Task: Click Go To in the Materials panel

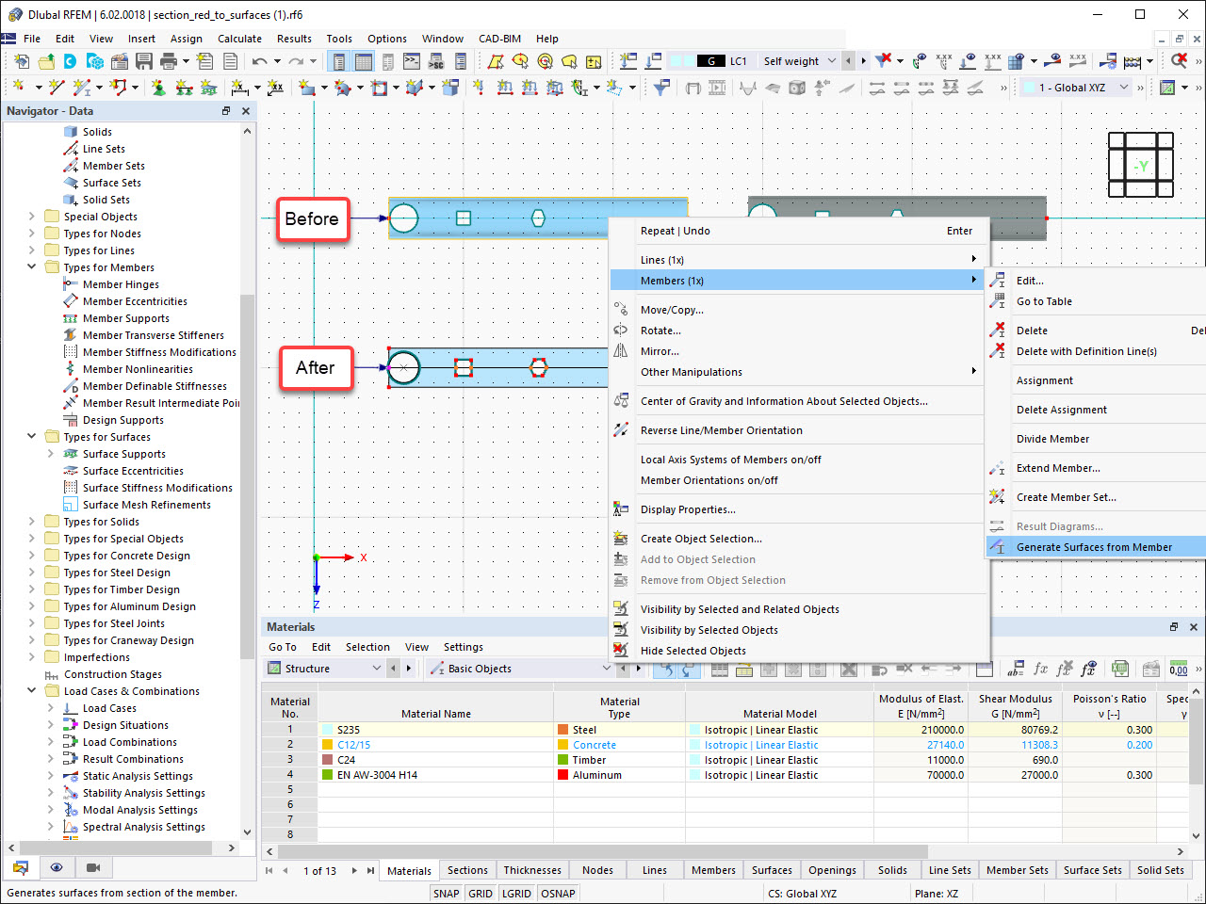Action: click(x=282, y=647)
